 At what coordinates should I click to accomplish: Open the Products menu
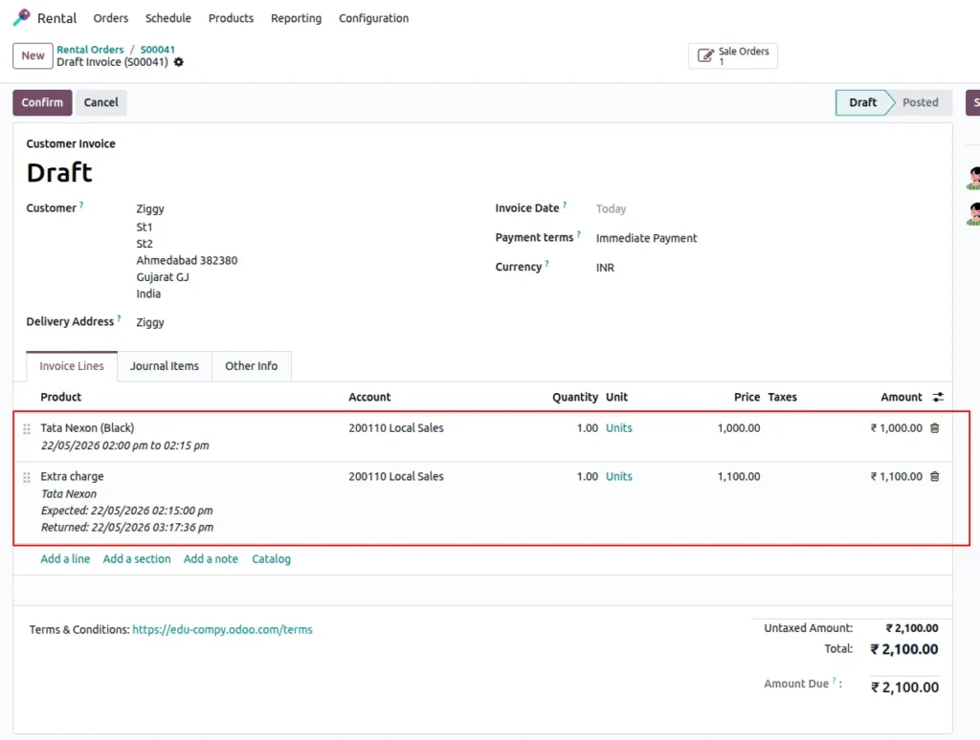click(x=232, y=18)
